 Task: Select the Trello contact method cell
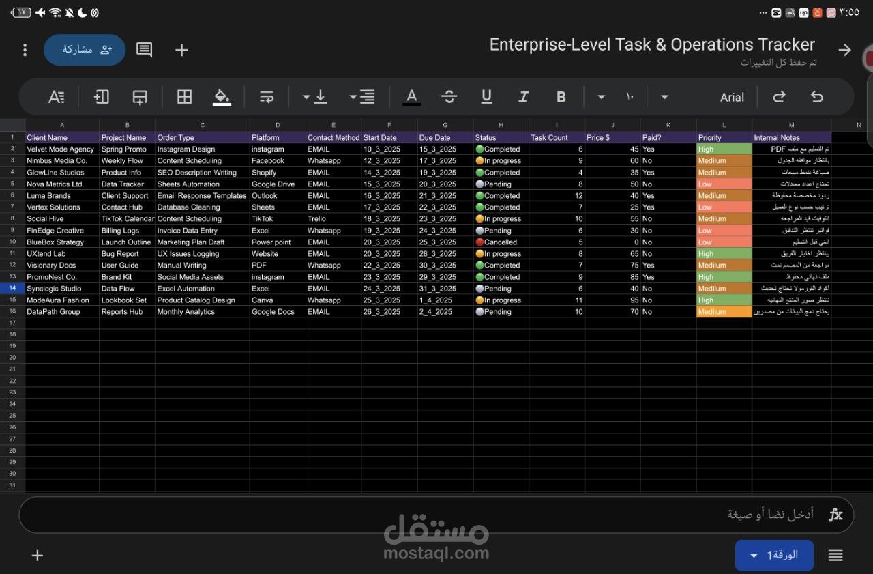tap(334, 219)
